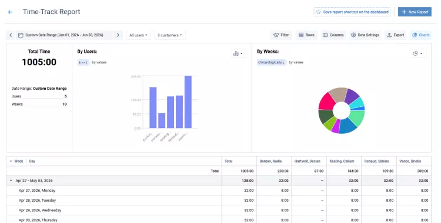441x223 pixels.
Task: Click the shortest bar for Hartwell
Action: click(162, 120)
